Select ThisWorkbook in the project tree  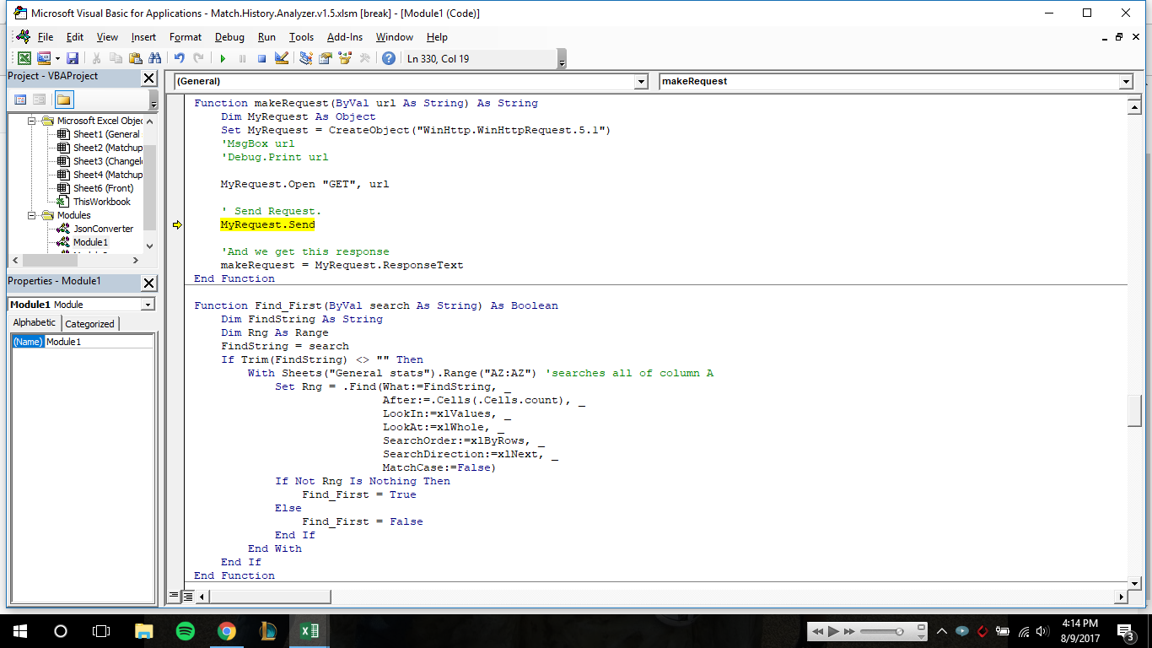click(x=101, y=202)
